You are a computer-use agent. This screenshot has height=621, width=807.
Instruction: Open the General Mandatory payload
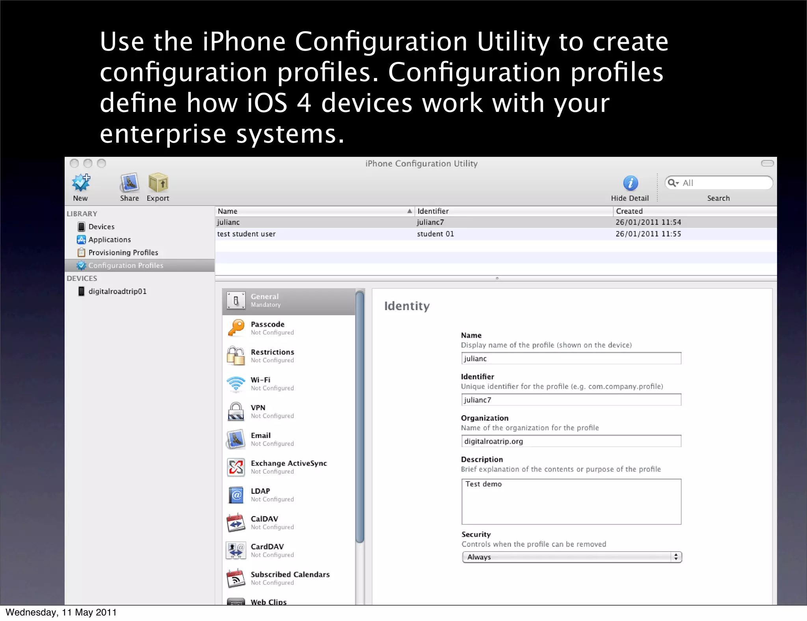click(x=288, y=301)
